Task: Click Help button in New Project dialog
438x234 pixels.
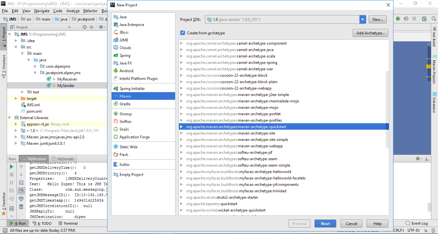Action: click(377, 224)
